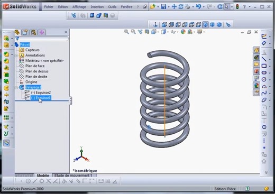Image resolution: width=275 pixels, height=194 pixels.
Task: Open the Hide/Show items dropdown arrow
Action: [177, 32]
